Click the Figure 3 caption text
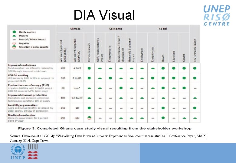236x163 pixels. pos(105,129)
